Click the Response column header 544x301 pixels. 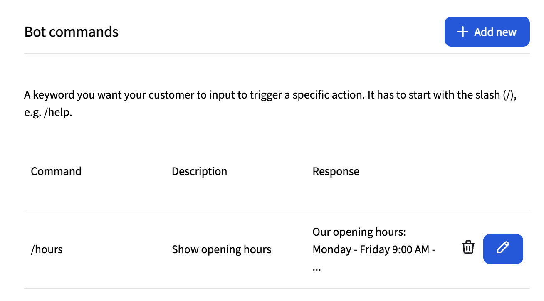coord(336,171)
